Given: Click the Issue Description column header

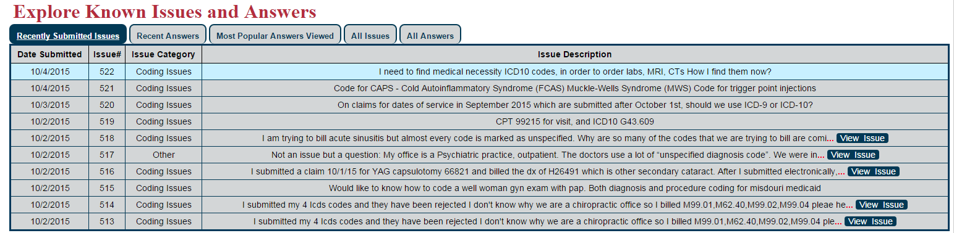Looking at the screenshot, I should (575, 54).
